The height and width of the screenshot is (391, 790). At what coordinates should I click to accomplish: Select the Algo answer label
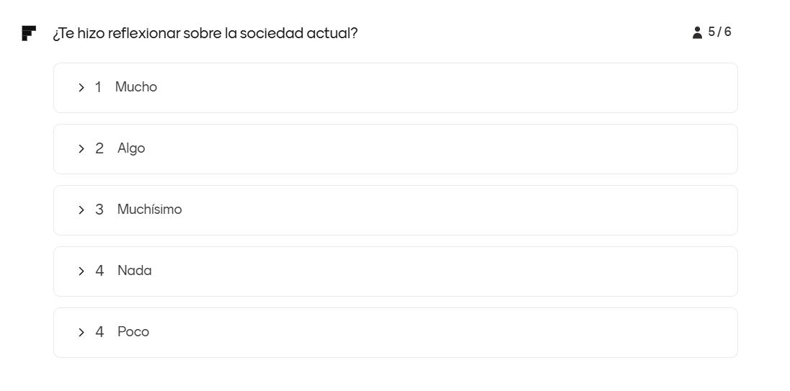pos(131,148)
